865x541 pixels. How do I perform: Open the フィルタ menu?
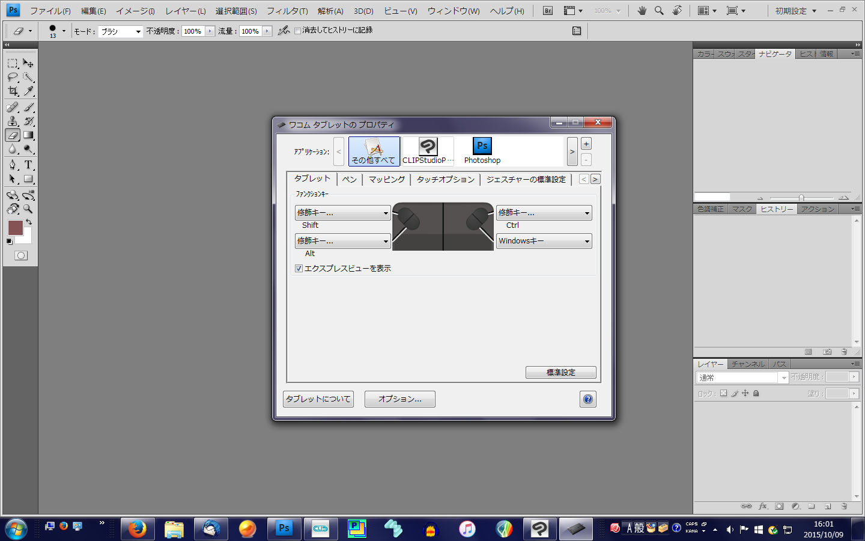tap(287, 11)
